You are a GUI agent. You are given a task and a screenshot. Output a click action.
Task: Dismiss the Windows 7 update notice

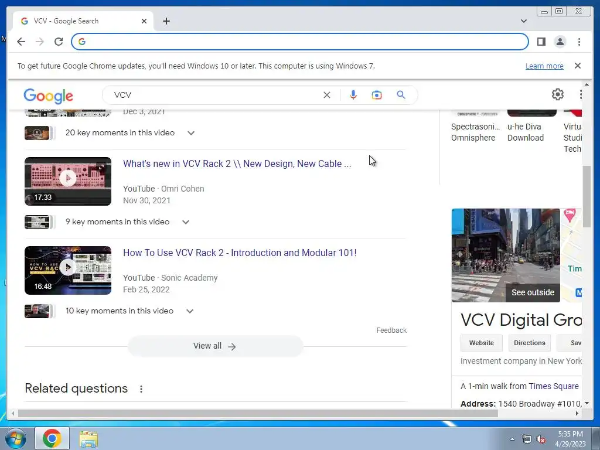(577, 66)
